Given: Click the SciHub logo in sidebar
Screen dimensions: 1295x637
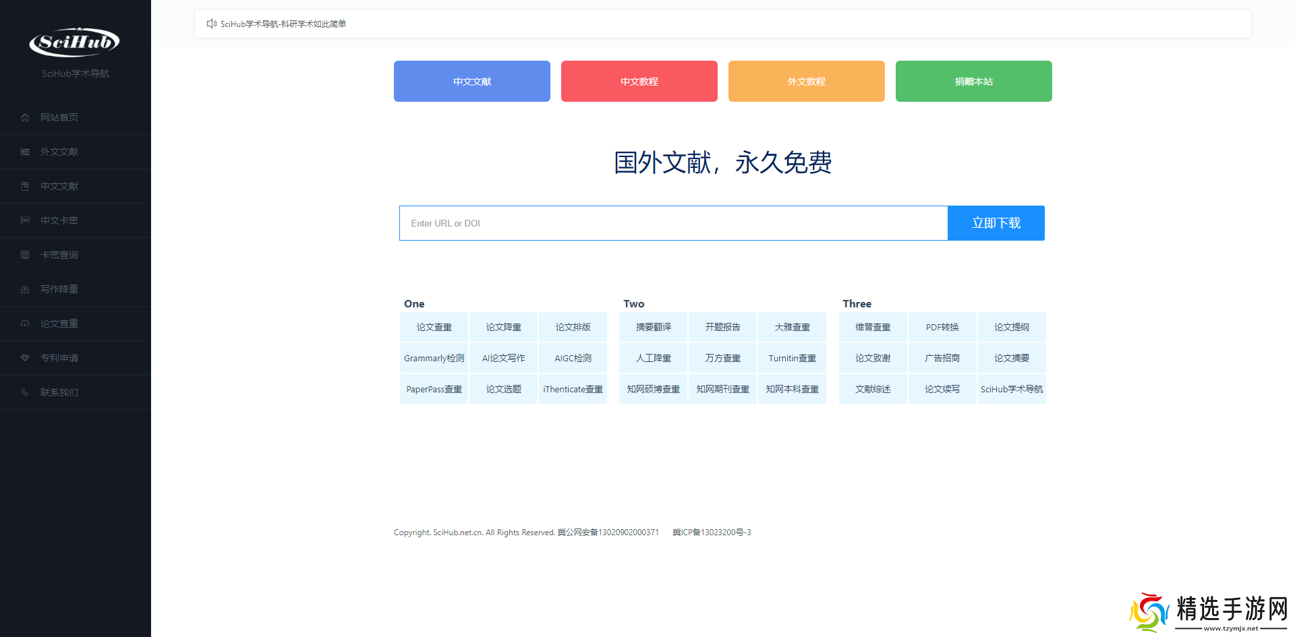Looking at the screenshot, I should pos(75,42).
